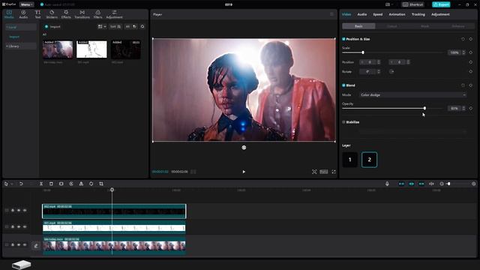Toggle visibility eye on top 002.mp4 track
This screenshot has height=270, width=480.
(x=19, y=210)
